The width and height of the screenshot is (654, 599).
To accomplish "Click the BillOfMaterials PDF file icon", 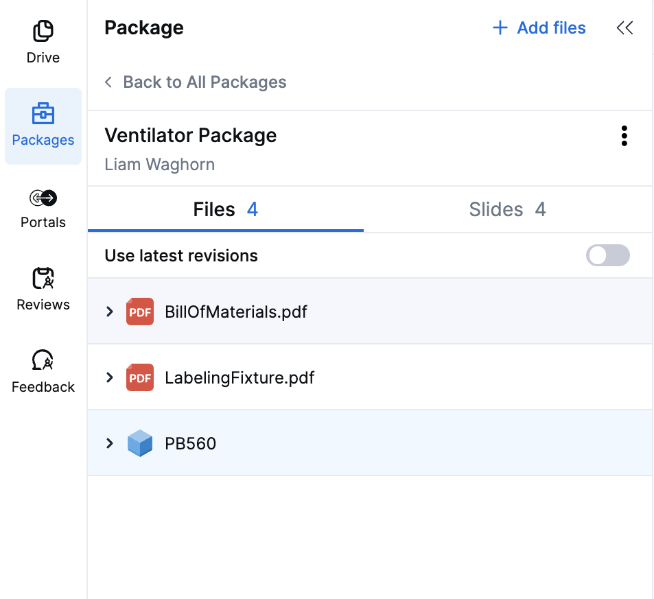I will tap(140, 312).
